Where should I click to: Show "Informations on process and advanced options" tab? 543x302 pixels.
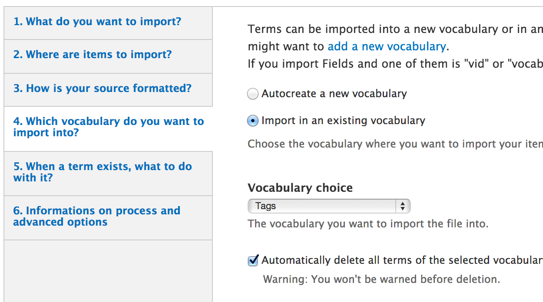point(96,217)
